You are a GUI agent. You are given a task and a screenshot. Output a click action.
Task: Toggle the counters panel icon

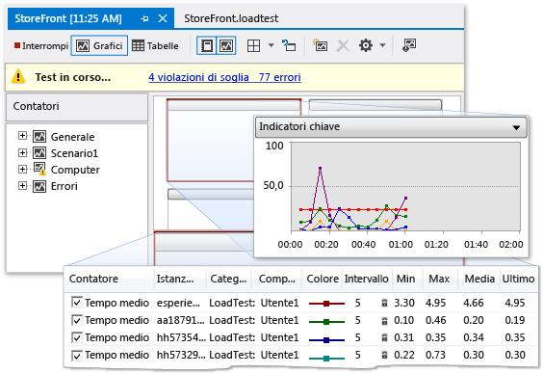pyautogui.click(x=207, y=45)
